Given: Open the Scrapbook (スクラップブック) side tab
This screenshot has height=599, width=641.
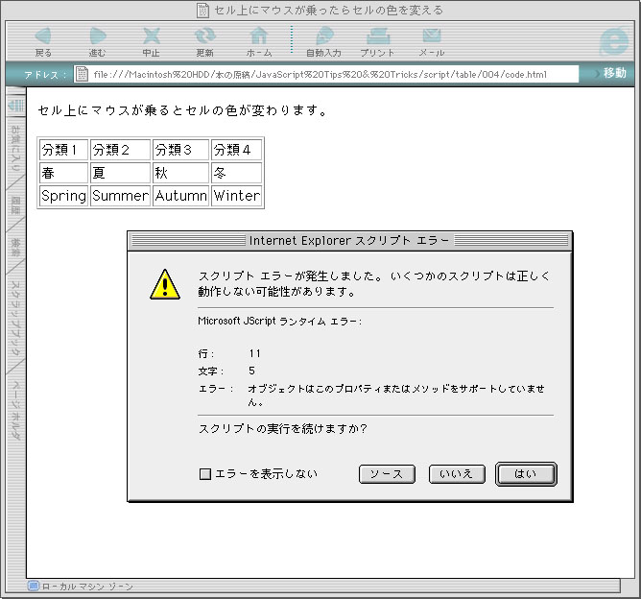Looking at the screenshot, I should point(15,319).
